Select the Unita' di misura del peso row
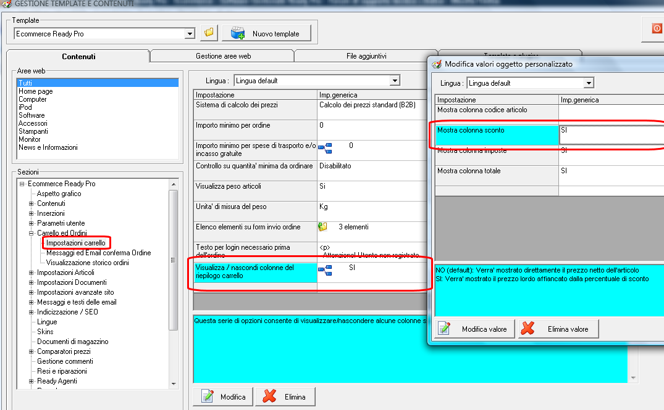664x410 pixels. (310, 211)
